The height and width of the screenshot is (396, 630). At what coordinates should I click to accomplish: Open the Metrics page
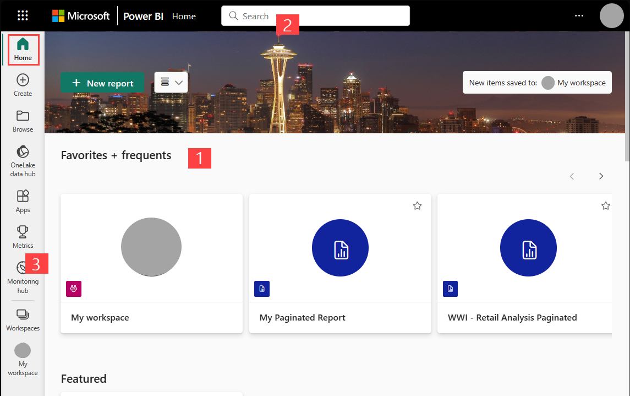23,237
